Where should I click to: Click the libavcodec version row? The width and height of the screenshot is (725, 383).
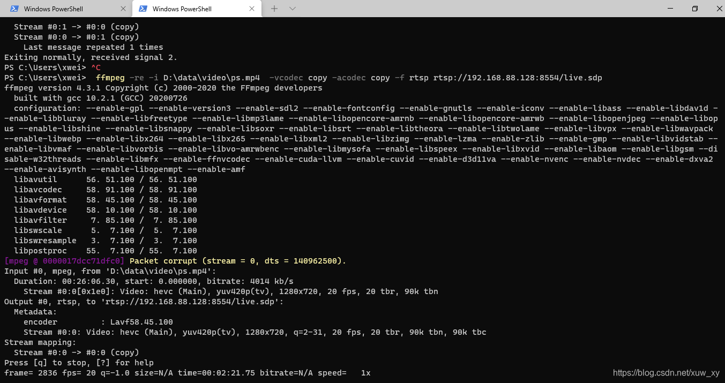pos(106,190)
